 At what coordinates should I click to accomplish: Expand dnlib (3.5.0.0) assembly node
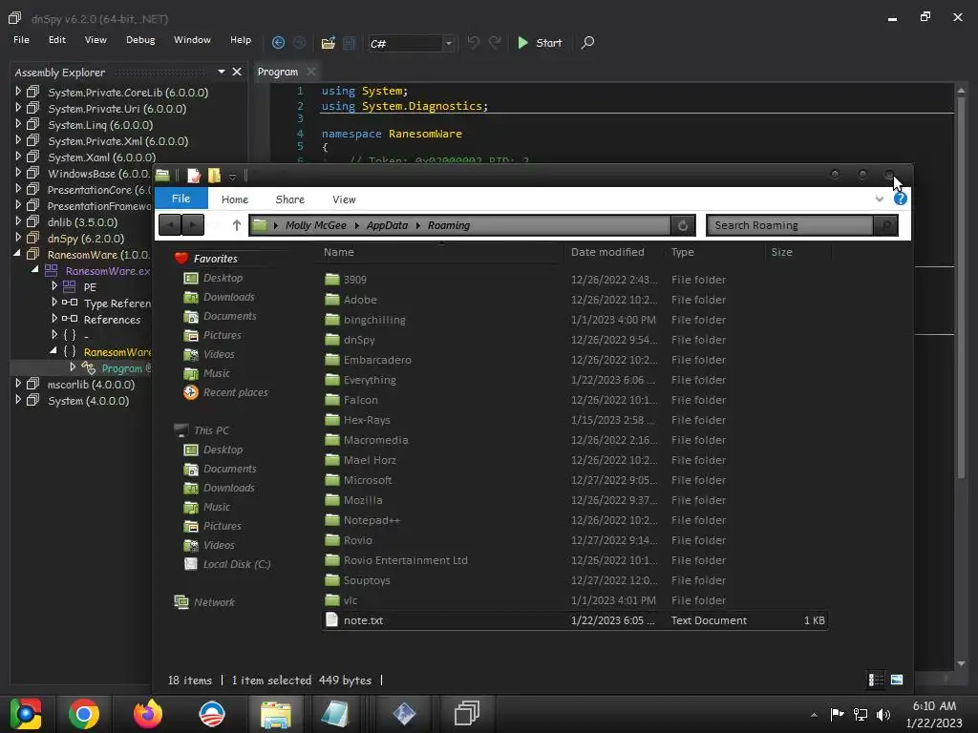click(x=18, y=221)
